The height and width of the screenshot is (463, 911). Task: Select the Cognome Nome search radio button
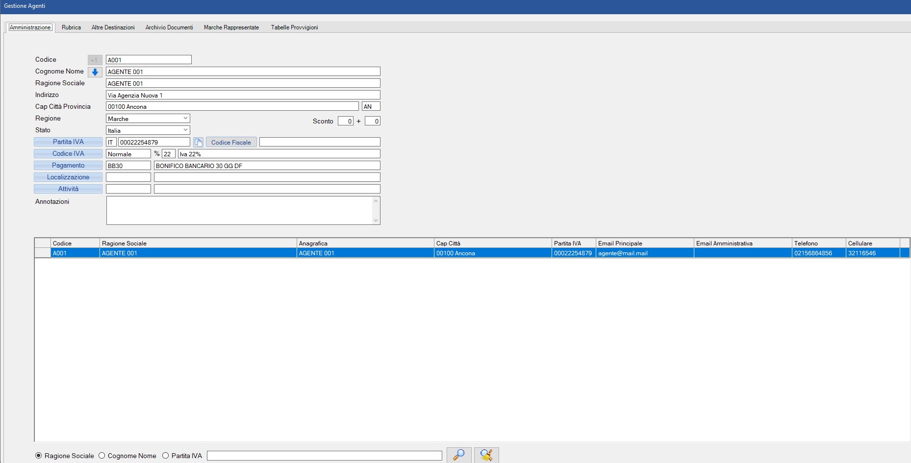(102, 456)
